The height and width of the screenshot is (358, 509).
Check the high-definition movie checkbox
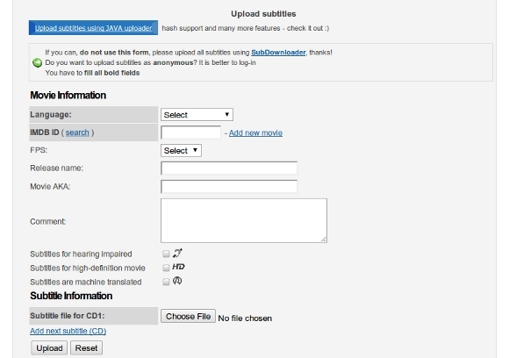point(166,268)
